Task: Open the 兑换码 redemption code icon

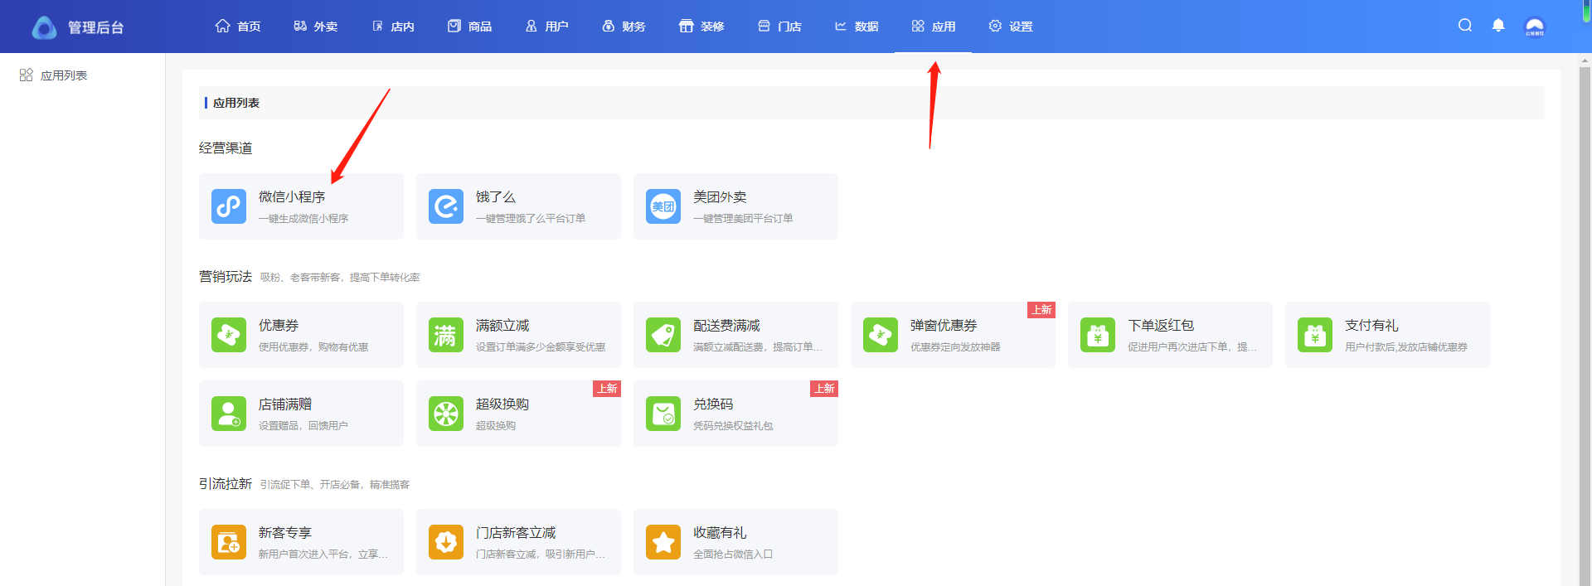Action: point(663,414)
